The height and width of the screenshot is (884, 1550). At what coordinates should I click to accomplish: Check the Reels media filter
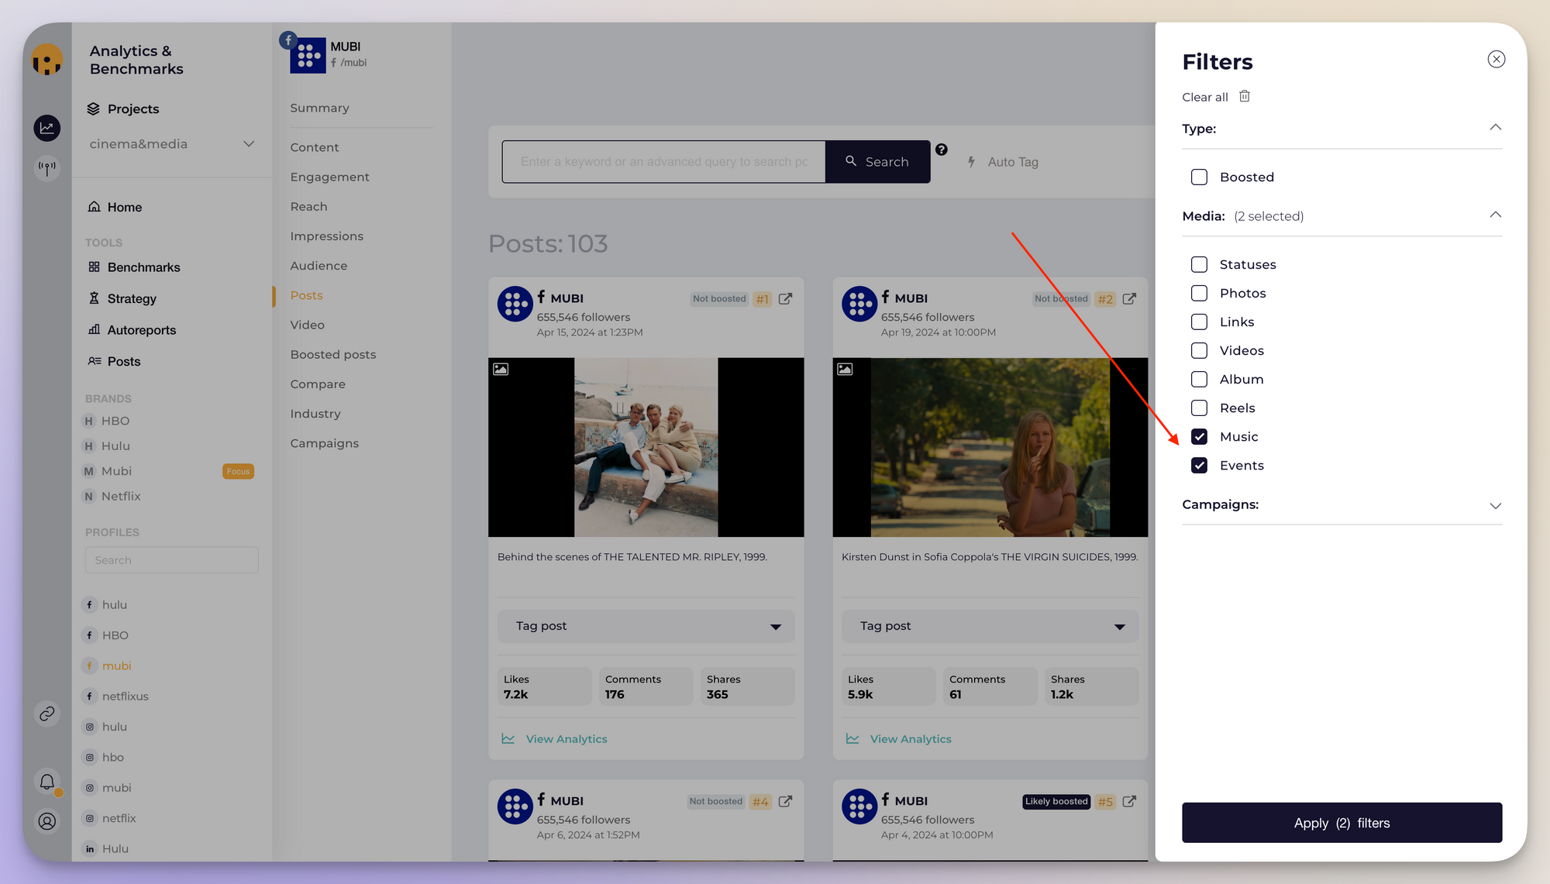click(x=1199, y=408)
